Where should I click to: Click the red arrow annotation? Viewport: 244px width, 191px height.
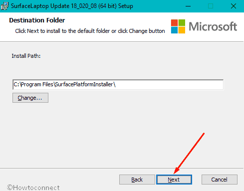(x=189, y=153)
